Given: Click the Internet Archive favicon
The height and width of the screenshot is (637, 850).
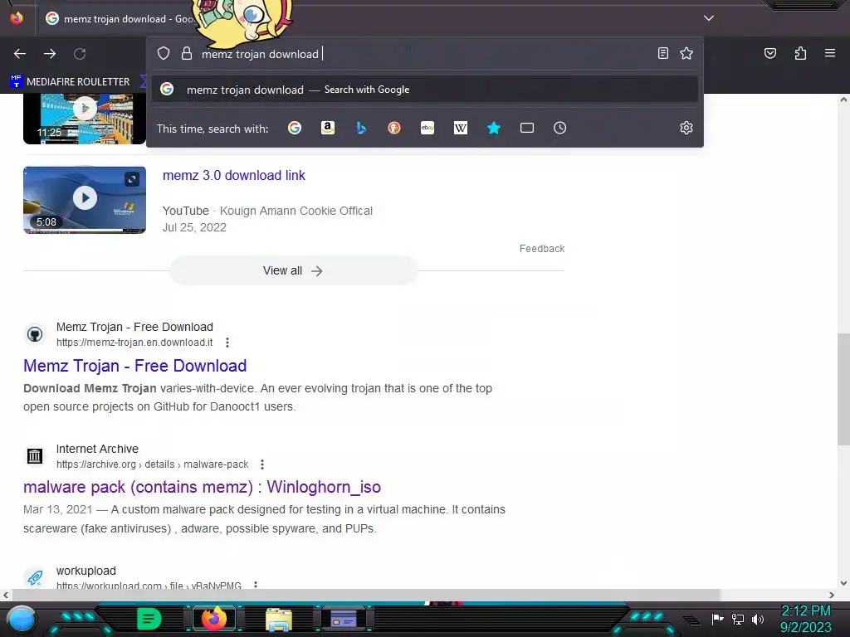Looking at the screenshot, I should tap(35, 456).
